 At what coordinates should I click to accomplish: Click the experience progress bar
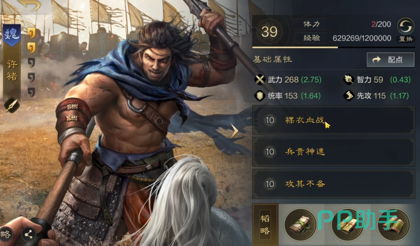tap(333, 47)
